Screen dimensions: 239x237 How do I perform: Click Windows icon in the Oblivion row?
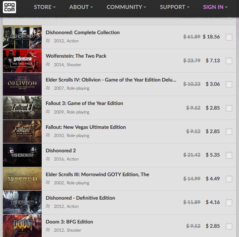click(x=48, y=88)
